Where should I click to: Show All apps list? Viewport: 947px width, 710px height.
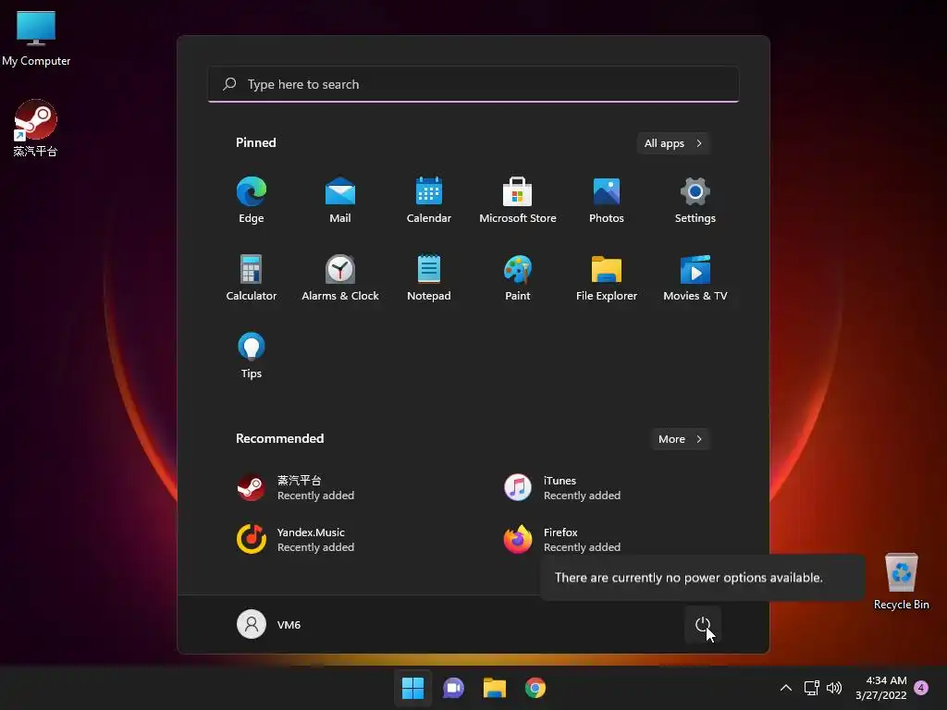673,143
